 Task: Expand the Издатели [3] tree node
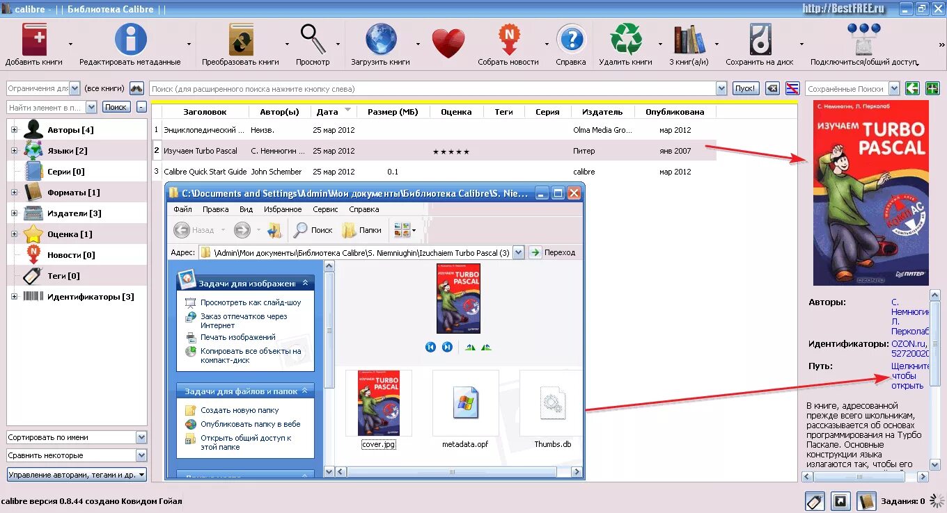pos(14,213)
